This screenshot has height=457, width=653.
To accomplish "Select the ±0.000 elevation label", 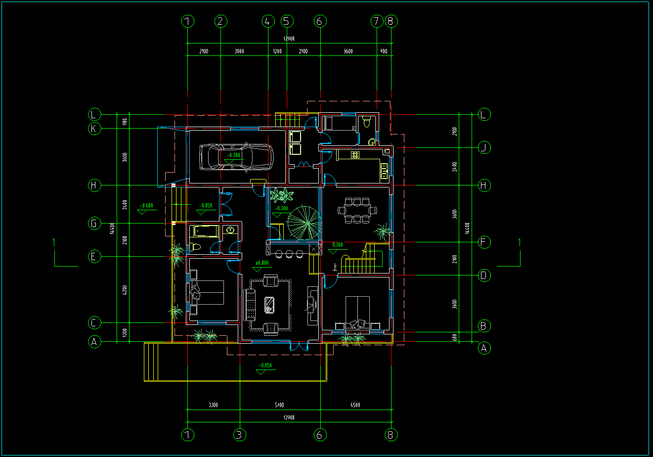I will coord(261,263).
